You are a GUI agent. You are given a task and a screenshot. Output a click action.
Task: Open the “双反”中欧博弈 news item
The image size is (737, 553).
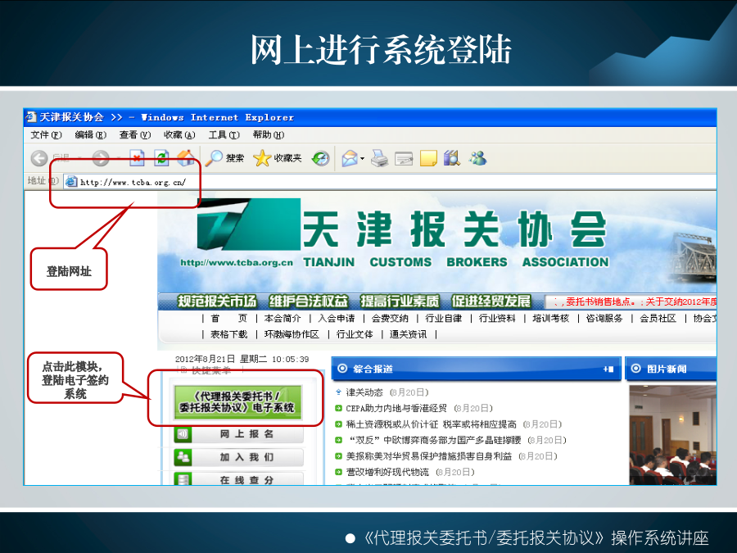click(x=435, y=440)
